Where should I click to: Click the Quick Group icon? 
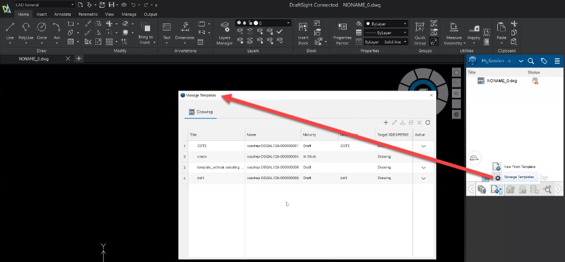420,28
